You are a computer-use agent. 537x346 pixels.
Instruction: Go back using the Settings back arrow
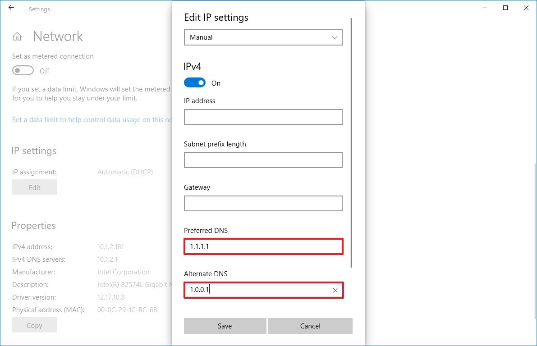[x=11, y=8]
